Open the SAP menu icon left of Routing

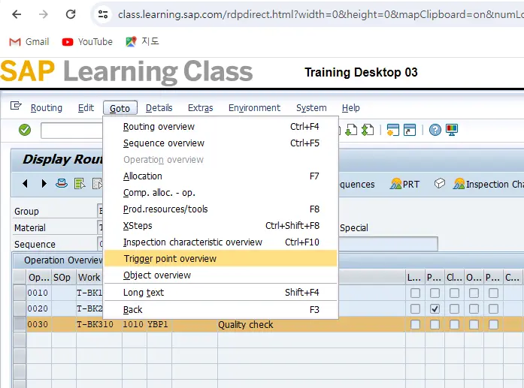point(16,107)
